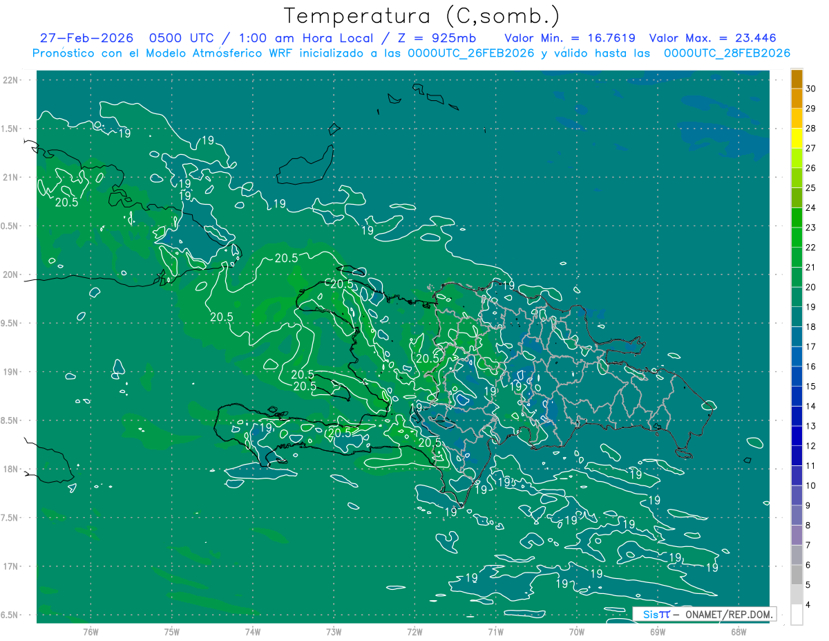Click the longitude axis label 68W

coord(739,632)
